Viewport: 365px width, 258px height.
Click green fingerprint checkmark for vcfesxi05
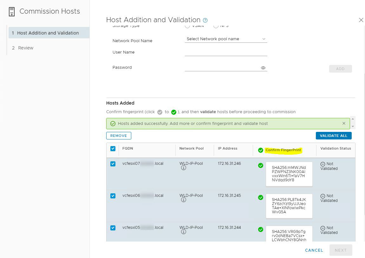[261, 229]
